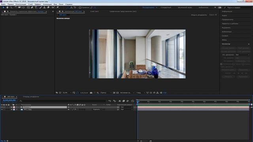This screenshot has width=253, height=142.
Task: Select the Clone Stamp tool
Action: click(44, 7)
